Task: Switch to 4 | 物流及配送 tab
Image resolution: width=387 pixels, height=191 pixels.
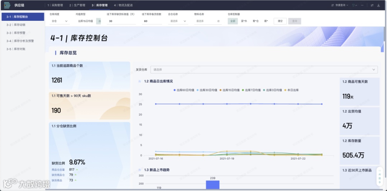Action: (x=123, y=5)
